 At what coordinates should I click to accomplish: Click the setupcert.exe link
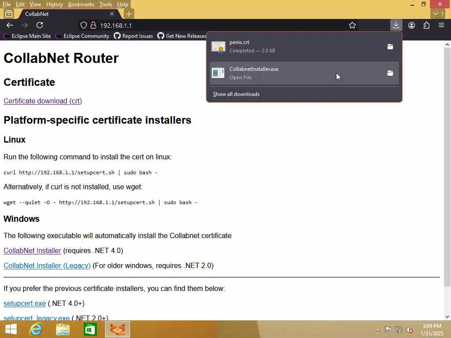coord(25,304)
